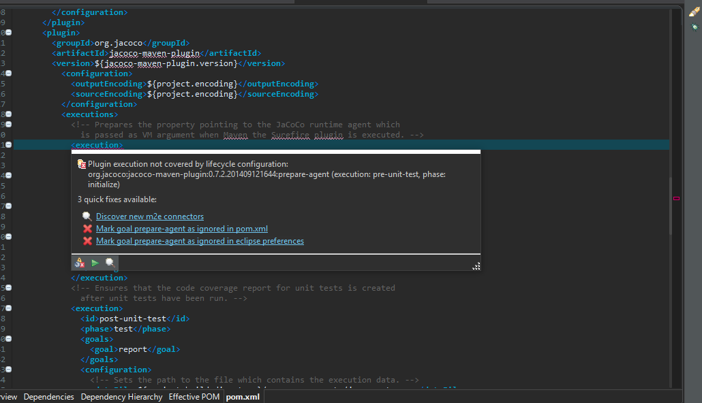Click the '${project.encoding}' value in the sourceEncoding line
Viewport: 702px width, 403px height.
[192, 94]
